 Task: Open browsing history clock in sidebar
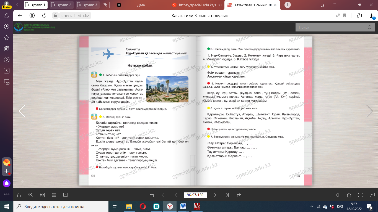coord(7,26)
